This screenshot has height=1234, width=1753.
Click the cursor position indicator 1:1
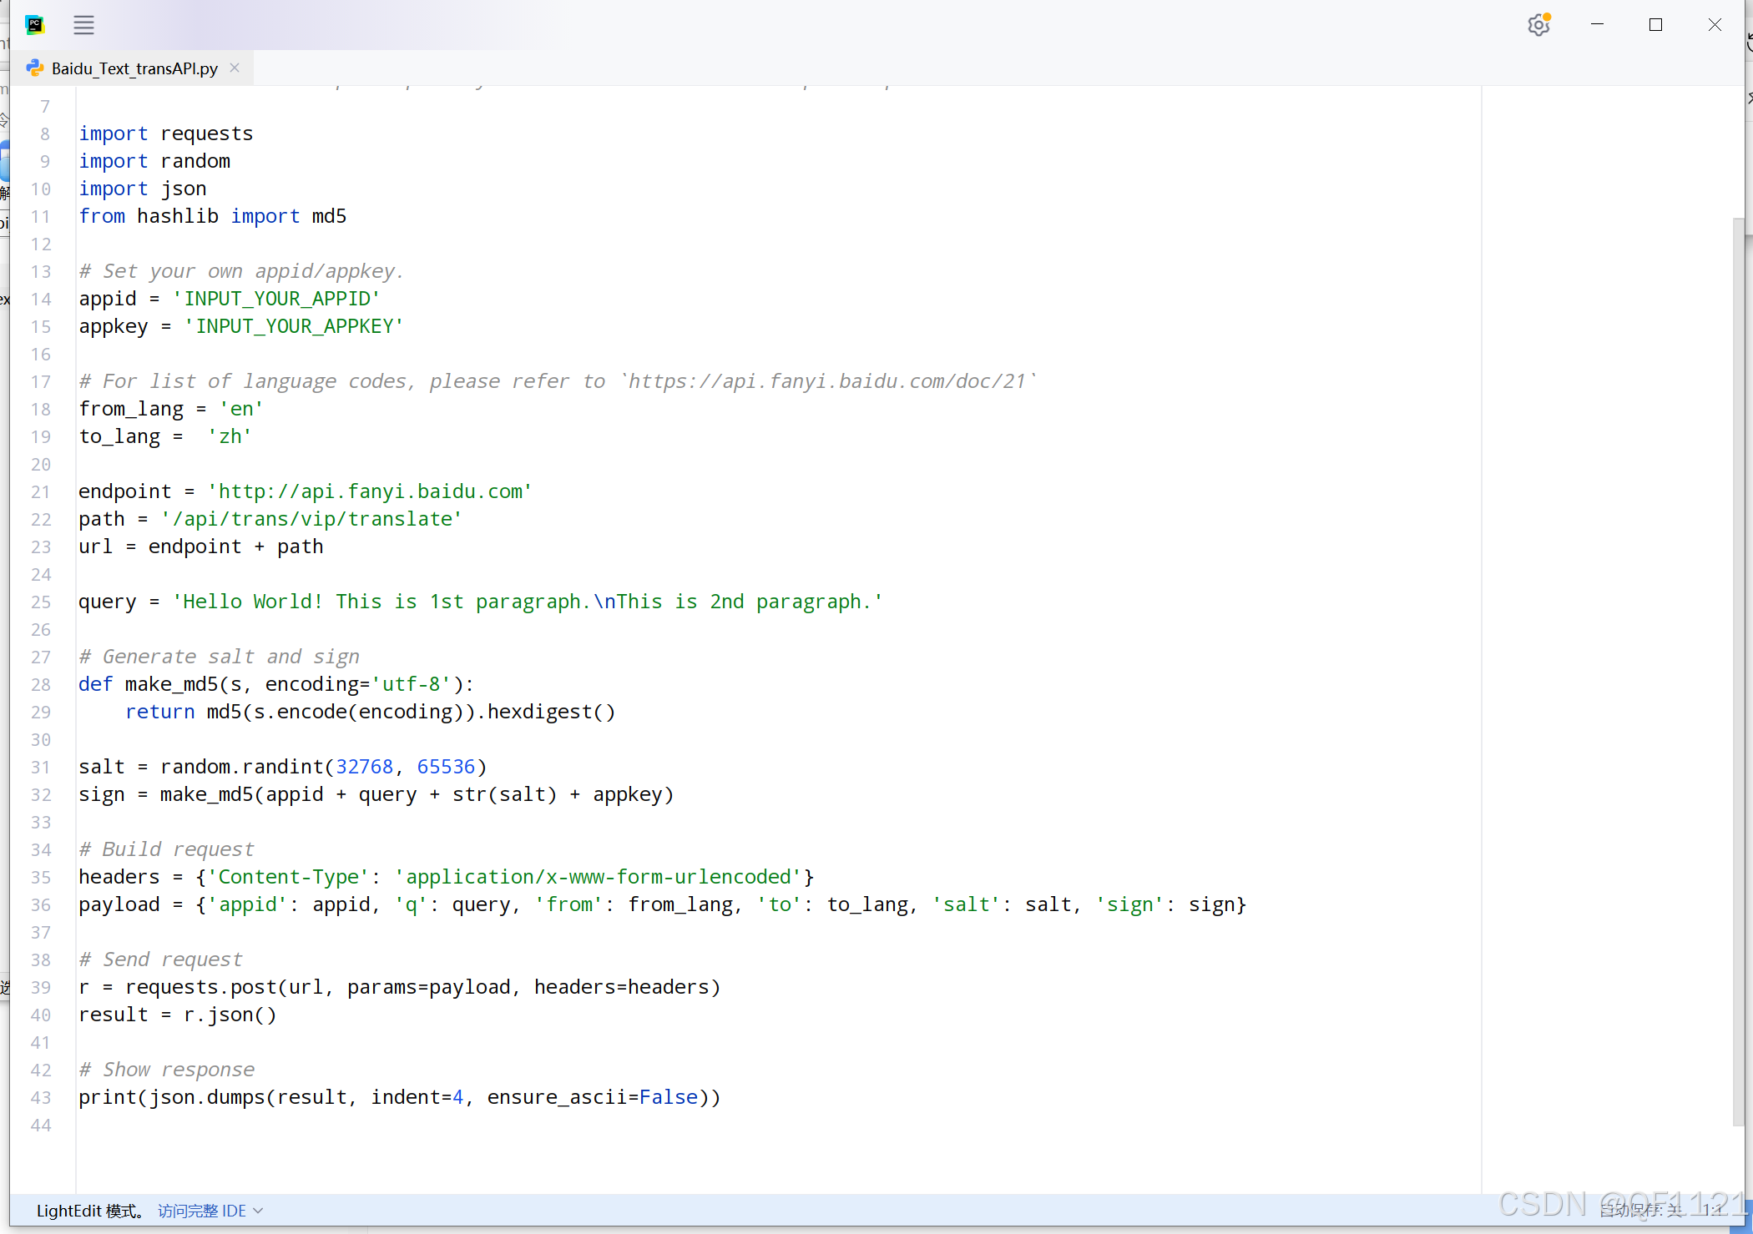[1713, 1209]
